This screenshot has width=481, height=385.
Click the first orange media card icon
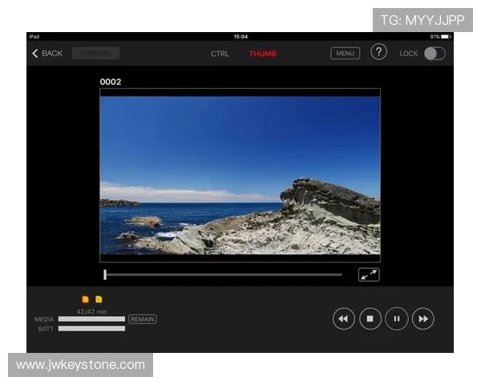86,299
